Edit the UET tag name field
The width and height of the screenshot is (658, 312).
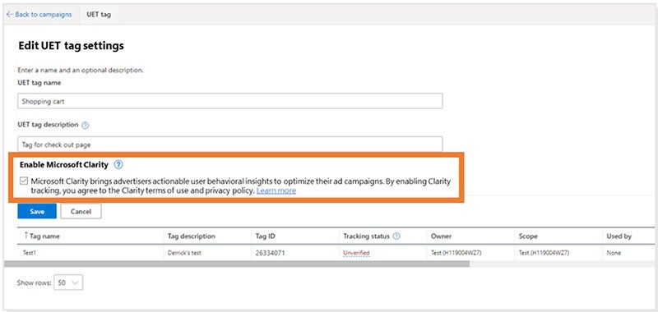(x=230, y=101)
